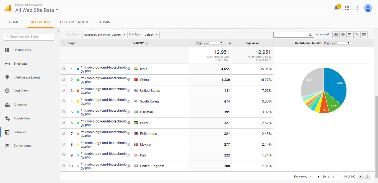Remove the Country secondary dimension

click(x=146, y=43)
